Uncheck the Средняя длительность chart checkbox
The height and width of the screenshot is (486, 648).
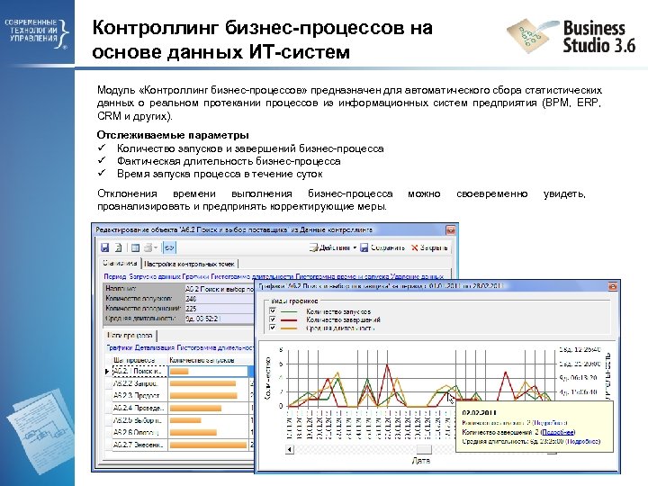[273, 328]
